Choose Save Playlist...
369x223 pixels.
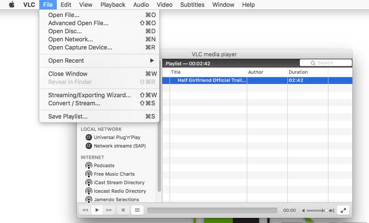pos(99,117)
